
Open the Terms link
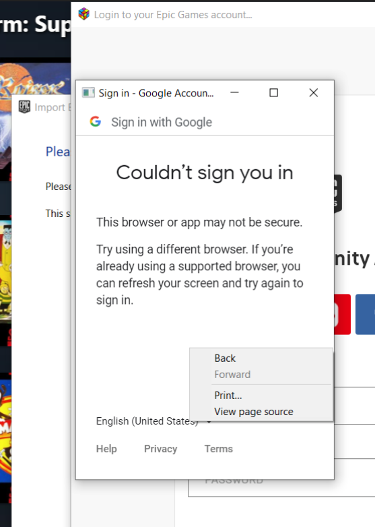coord(219,449)
